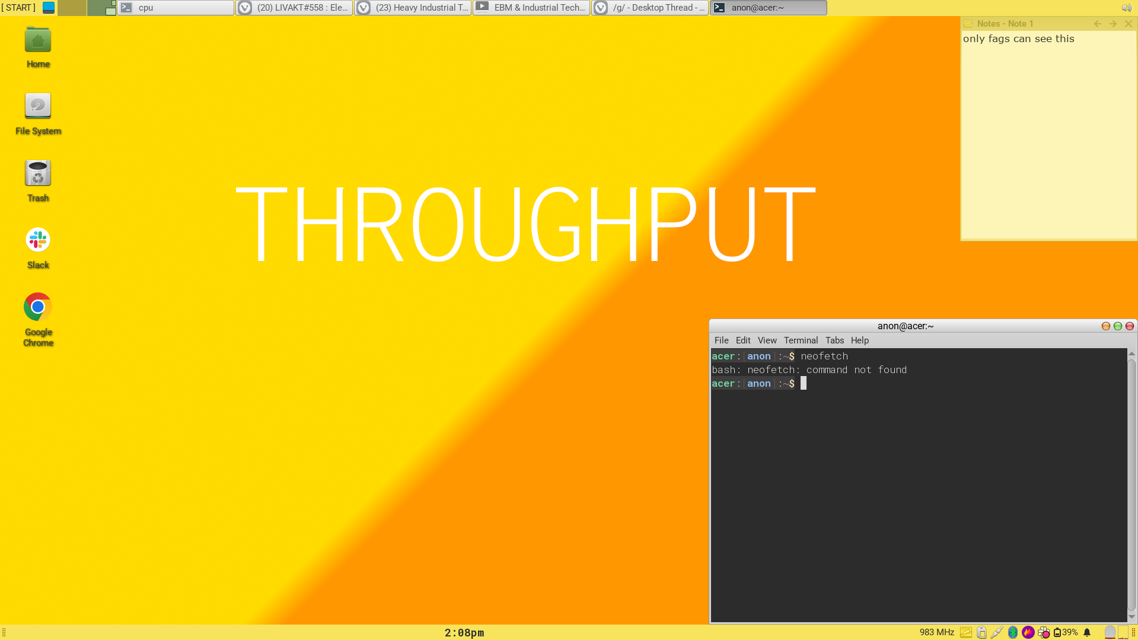Open the Home folder desktop icon
1138x640 pixels.
tap(38, 47)
